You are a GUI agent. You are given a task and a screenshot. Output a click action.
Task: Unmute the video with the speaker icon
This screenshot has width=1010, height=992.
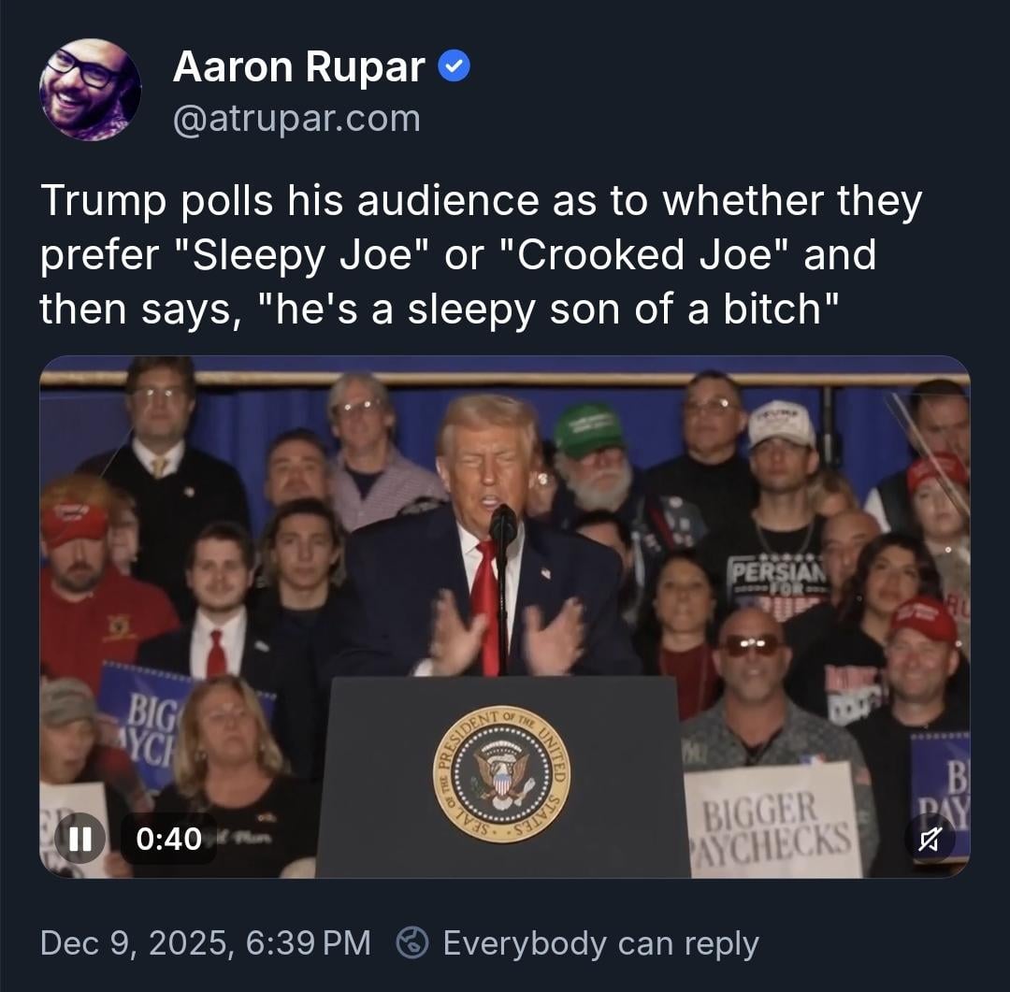[x=929, y=839]
